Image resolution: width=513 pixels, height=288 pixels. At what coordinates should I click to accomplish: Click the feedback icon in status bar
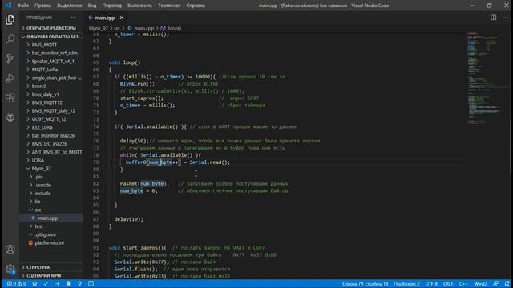tap(495, 284)
